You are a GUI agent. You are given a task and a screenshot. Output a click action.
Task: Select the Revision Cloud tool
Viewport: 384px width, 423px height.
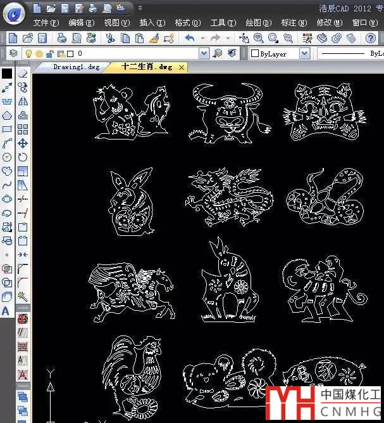point(7,171)
